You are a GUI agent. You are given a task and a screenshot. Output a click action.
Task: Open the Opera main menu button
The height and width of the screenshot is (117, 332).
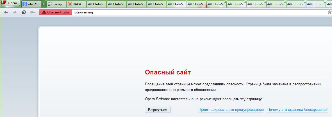[x=10, y=4]
